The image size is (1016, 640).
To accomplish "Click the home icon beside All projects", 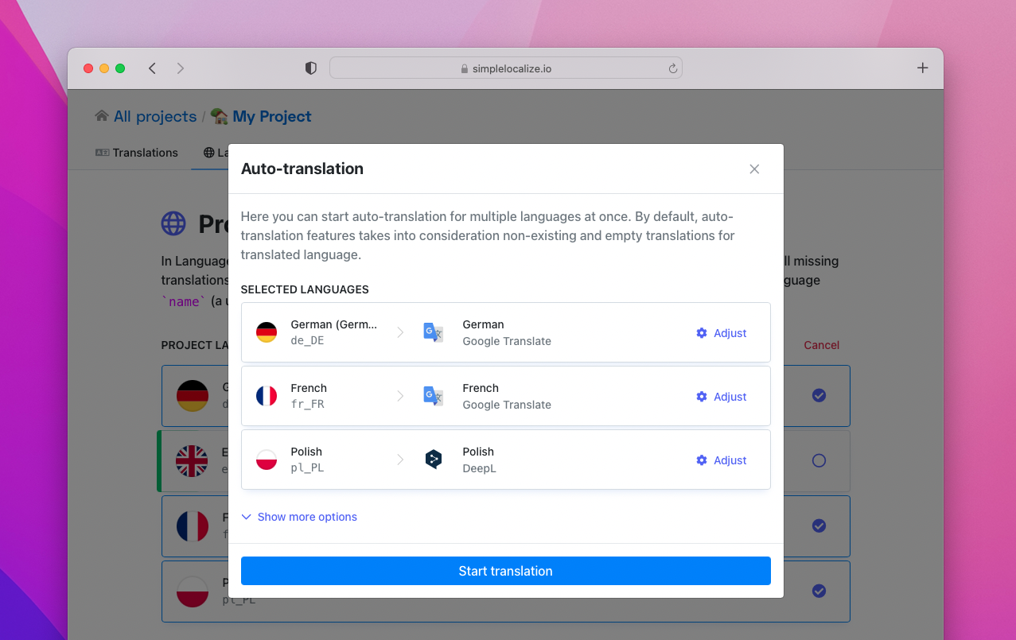I will click(102, 116).
